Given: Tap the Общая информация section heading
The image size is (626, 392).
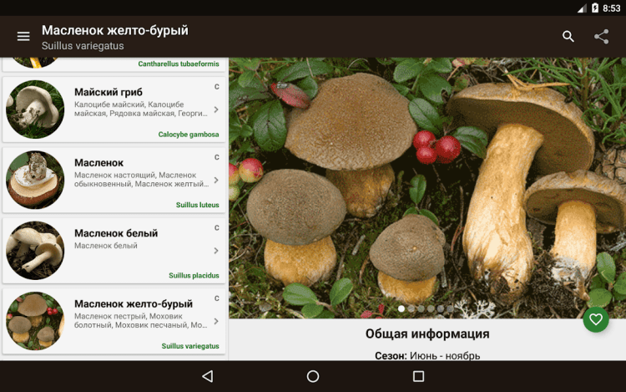Looking at the screenshot, I should 427,333.
